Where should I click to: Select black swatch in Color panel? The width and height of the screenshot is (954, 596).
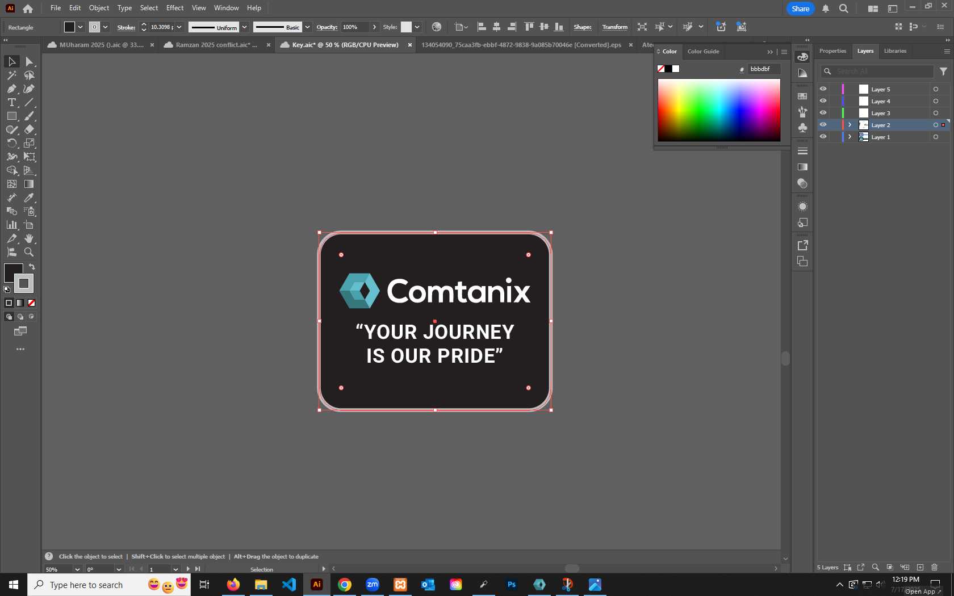(668, 69)
